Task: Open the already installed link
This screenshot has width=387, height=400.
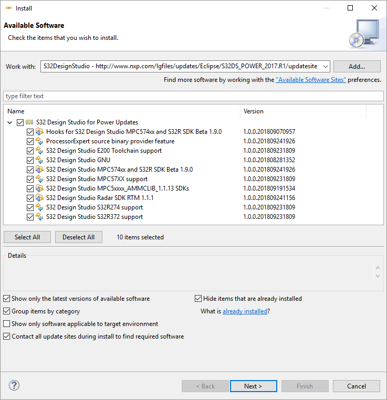Action: tap(245, 311)
